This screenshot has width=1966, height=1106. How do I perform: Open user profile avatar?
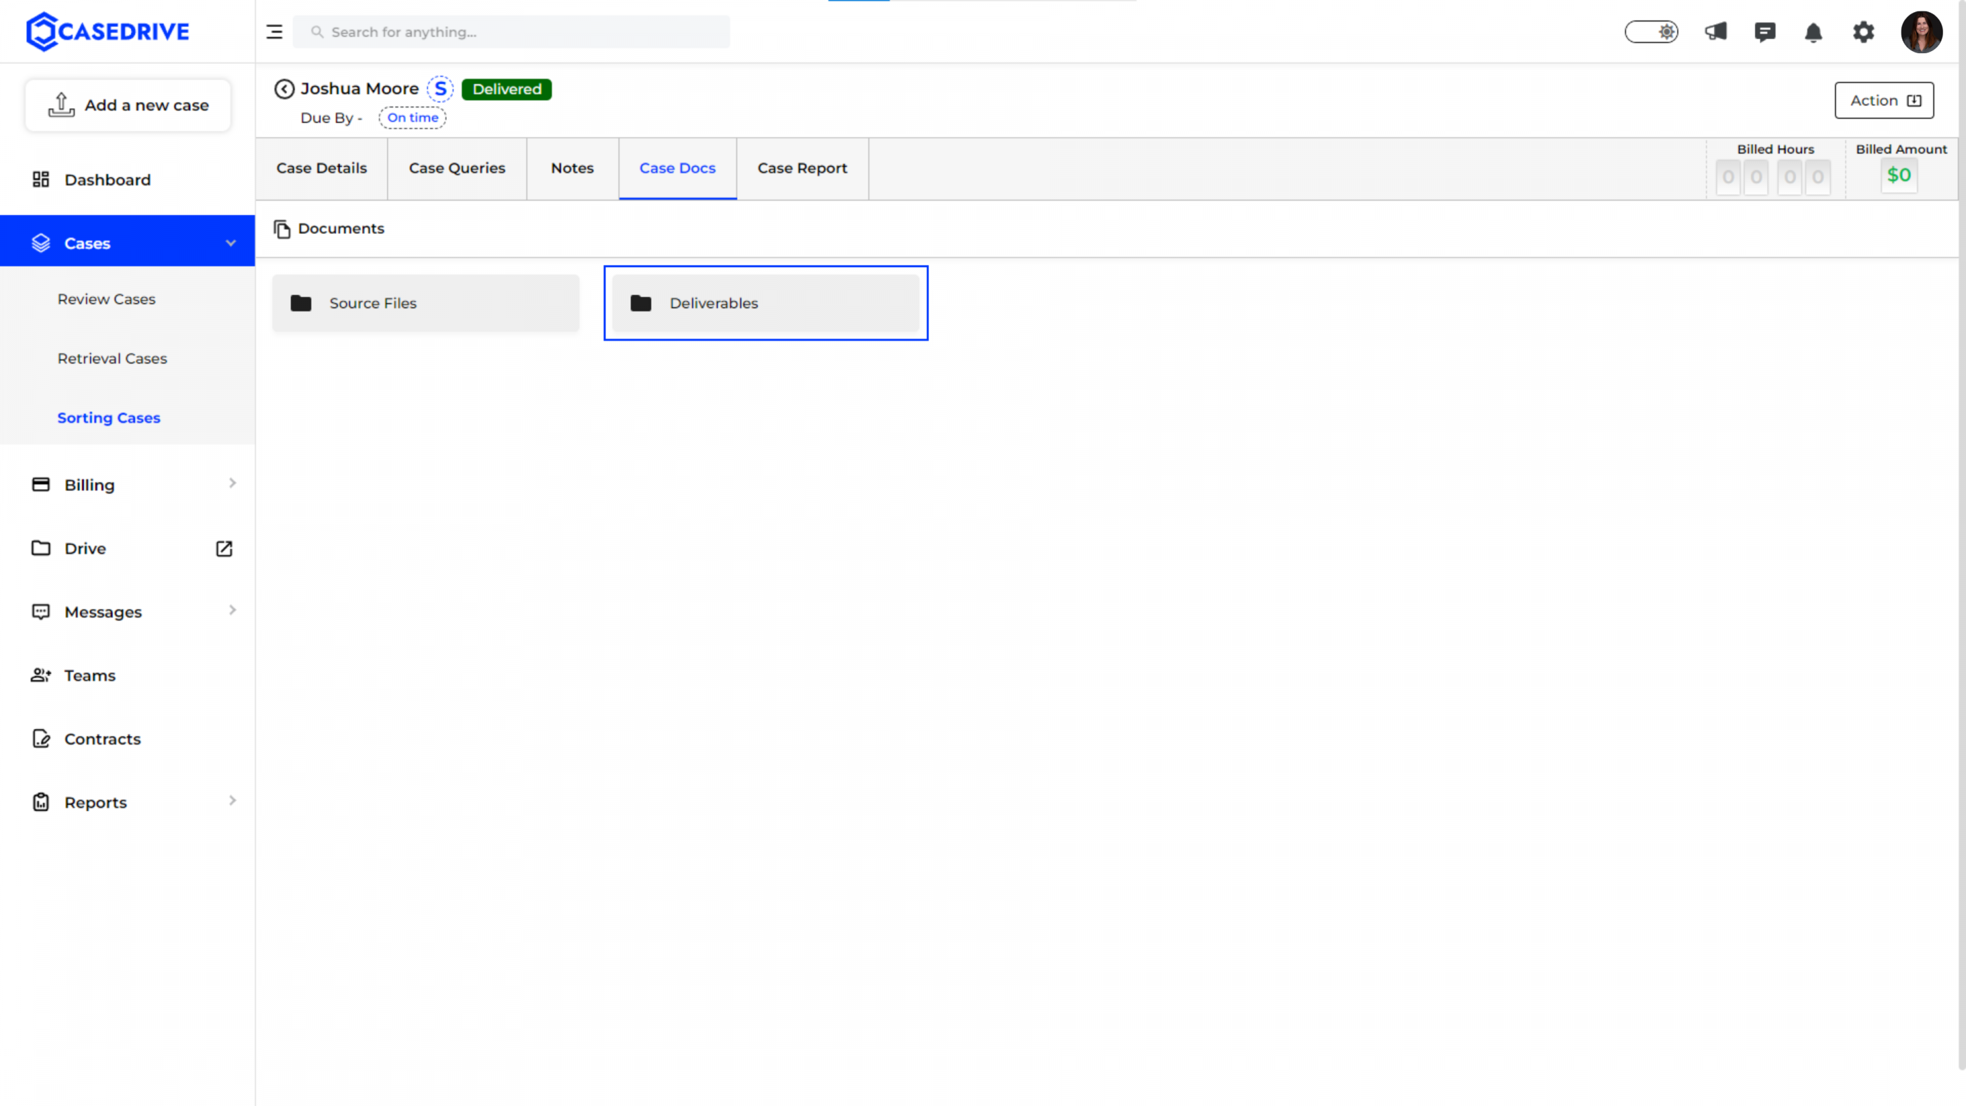(x=1921, y=32)
